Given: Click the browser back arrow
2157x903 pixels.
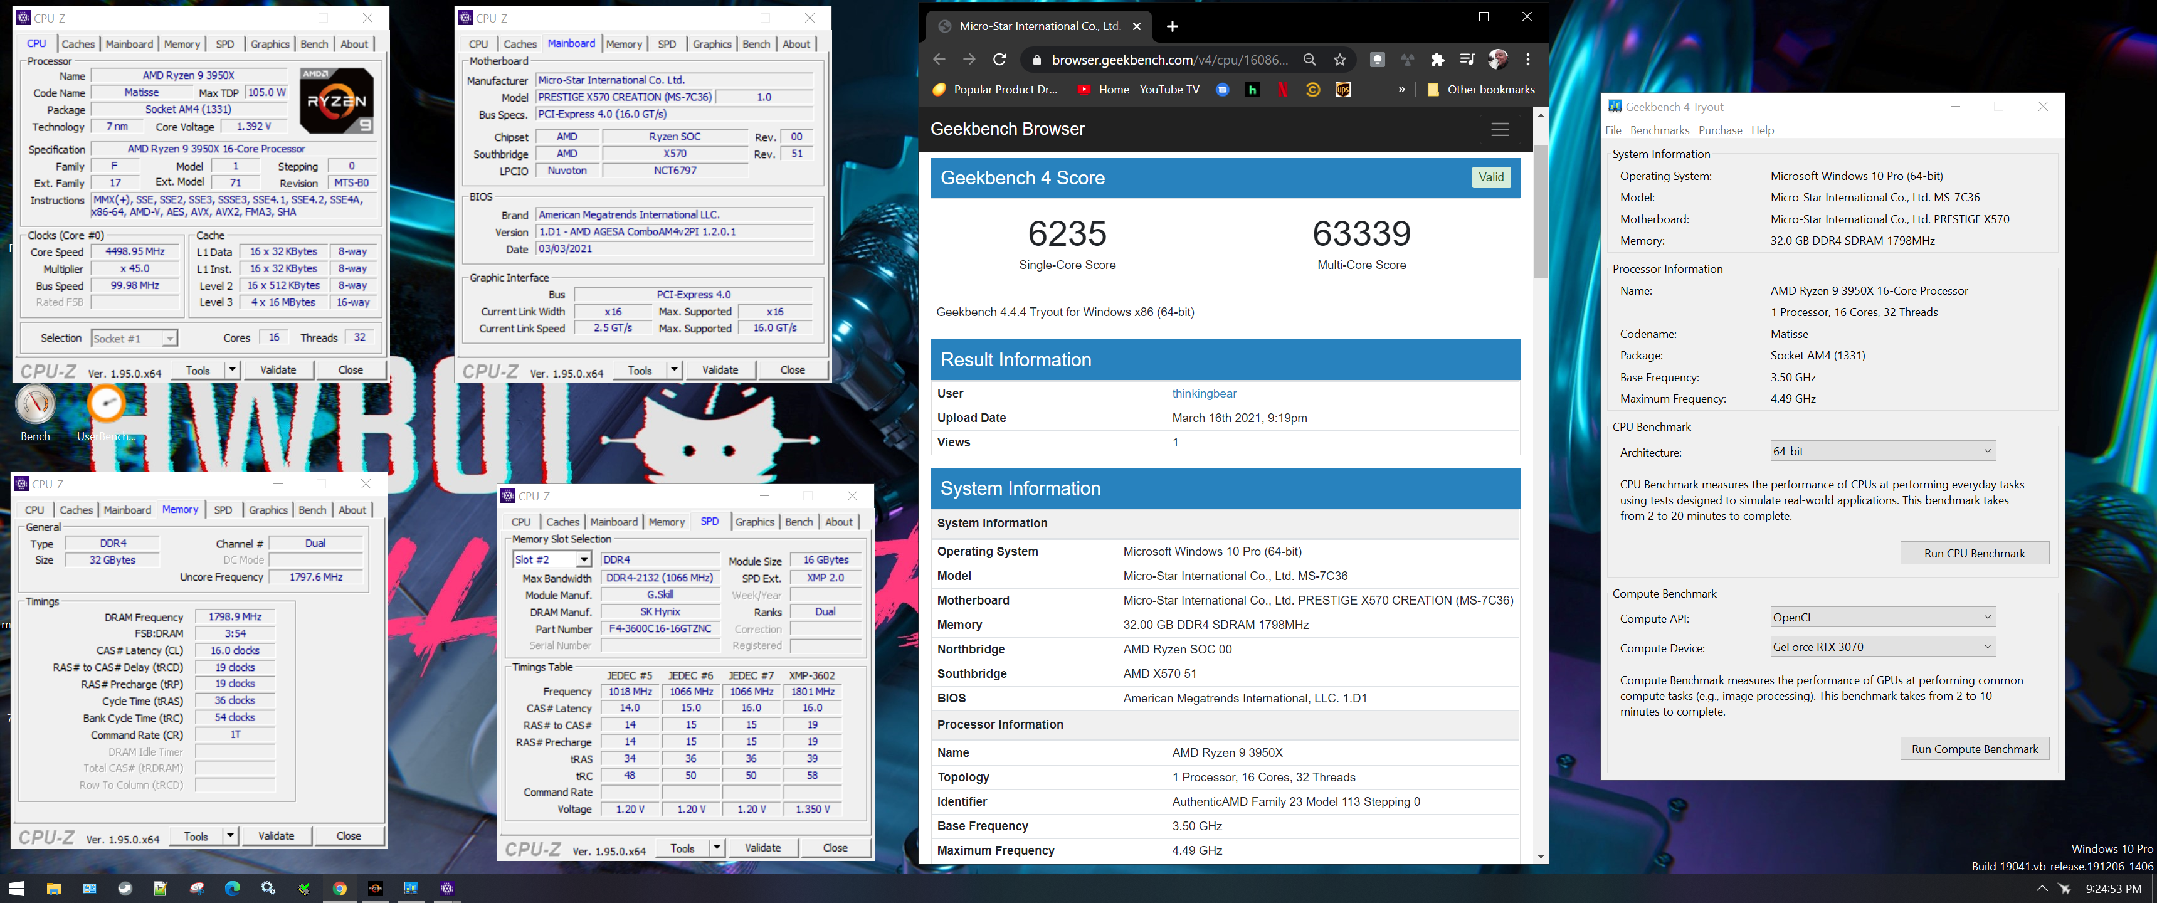Looking at the screenshot, I should (939, 60).
